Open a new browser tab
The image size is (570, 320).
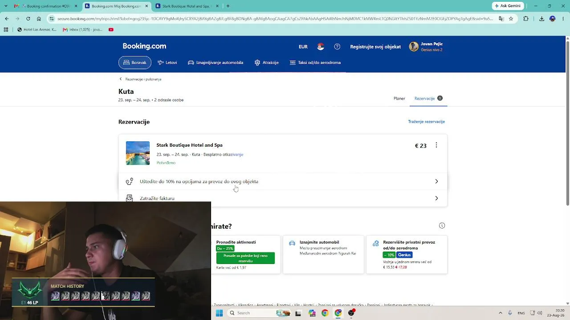228,6
